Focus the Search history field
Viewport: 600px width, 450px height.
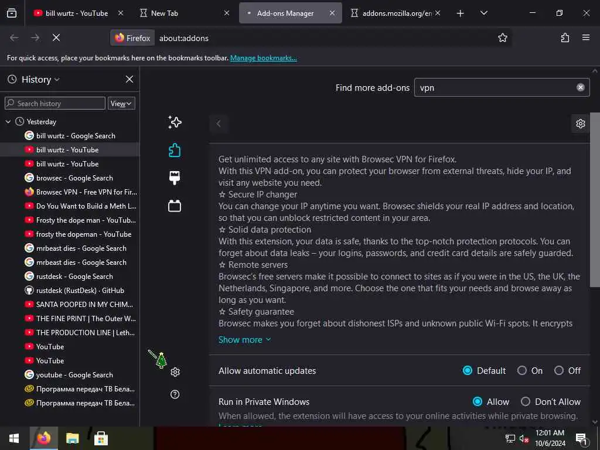click(55, 103)
